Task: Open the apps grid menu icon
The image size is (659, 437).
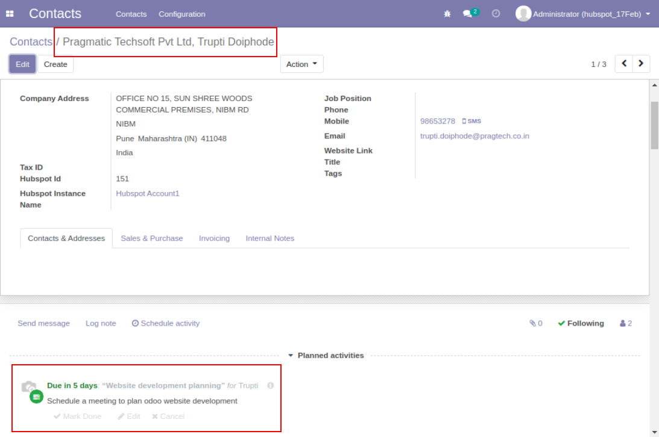Action: (10, 14)
